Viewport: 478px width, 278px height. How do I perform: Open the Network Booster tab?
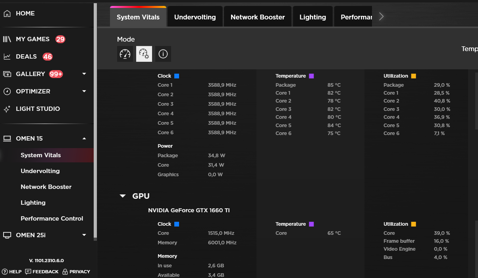[258, 17]
